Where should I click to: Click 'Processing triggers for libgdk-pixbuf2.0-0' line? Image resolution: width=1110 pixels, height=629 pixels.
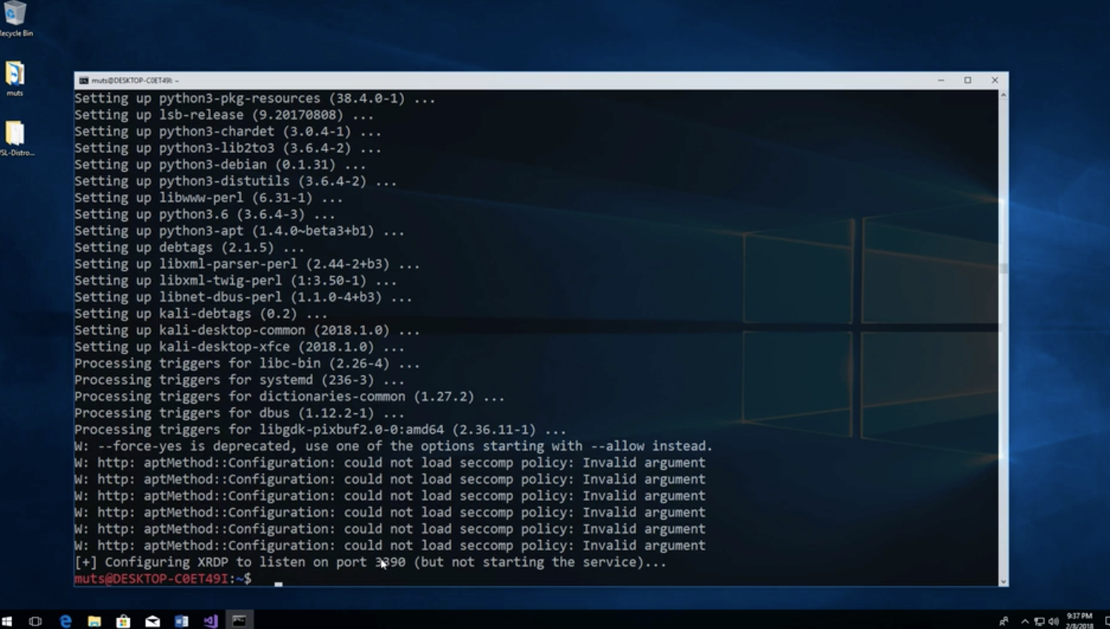(x=320, y=430)
